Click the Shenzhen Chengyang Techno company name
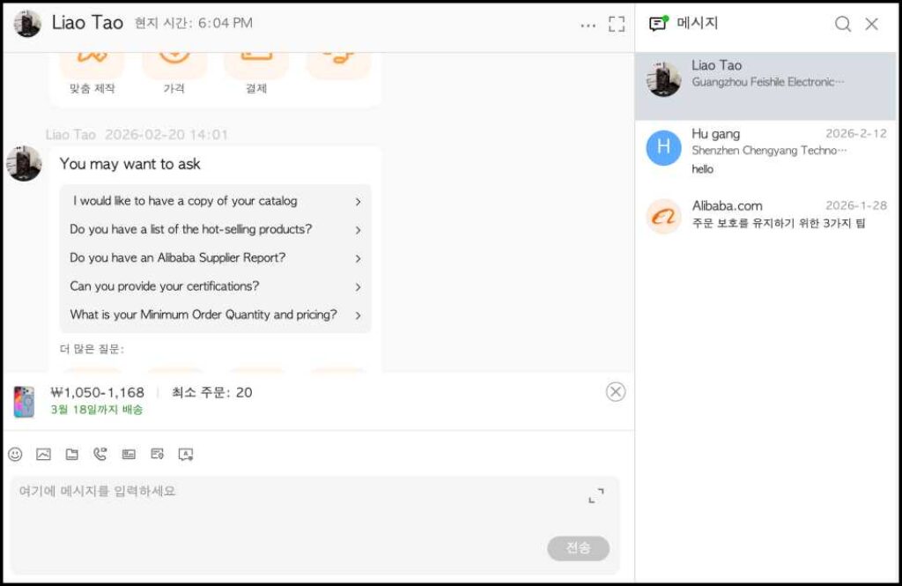Image resolution: width=902 pixels, height=586 pixels. (769, 151)
